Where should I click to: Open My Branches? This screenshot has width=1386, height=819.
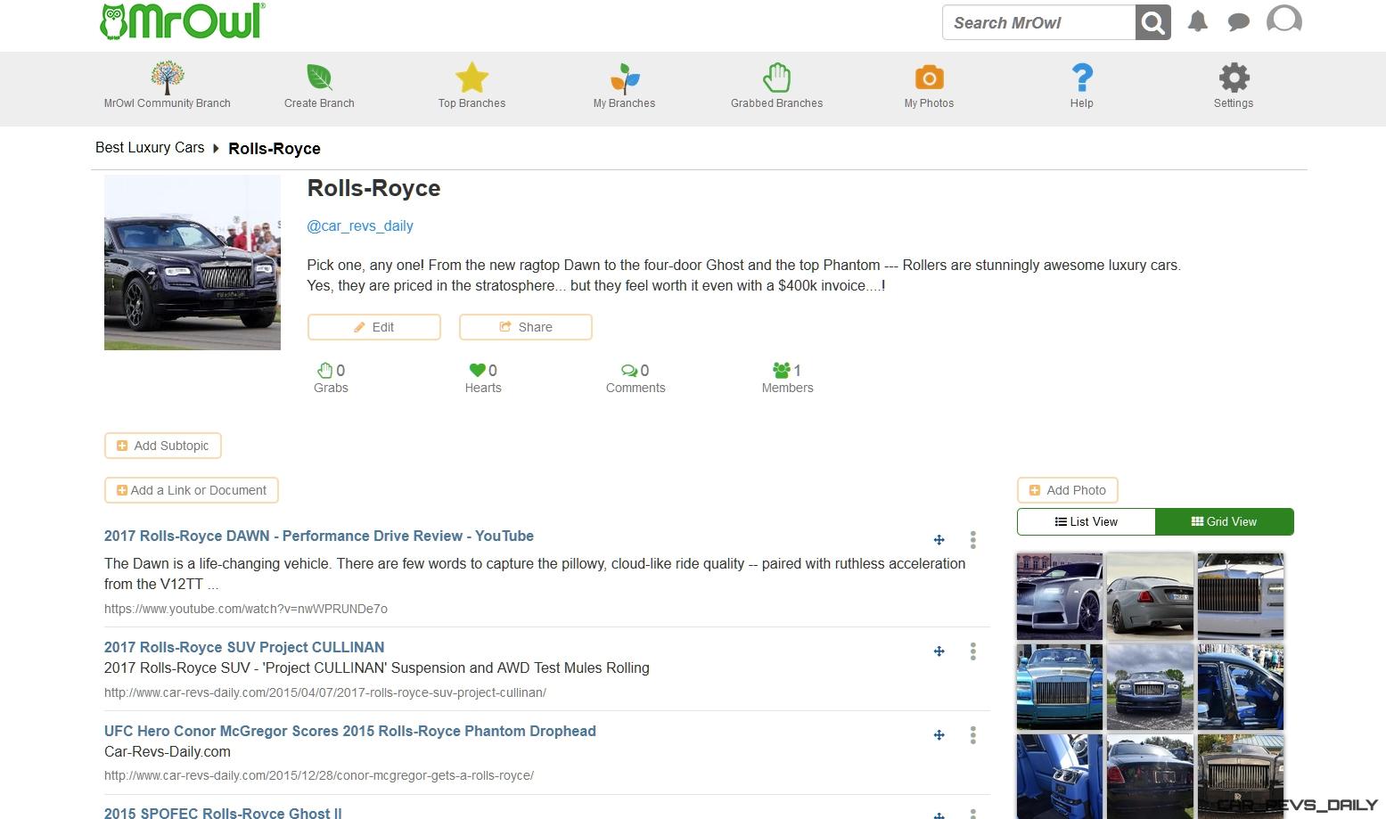(x=624, y=86)
